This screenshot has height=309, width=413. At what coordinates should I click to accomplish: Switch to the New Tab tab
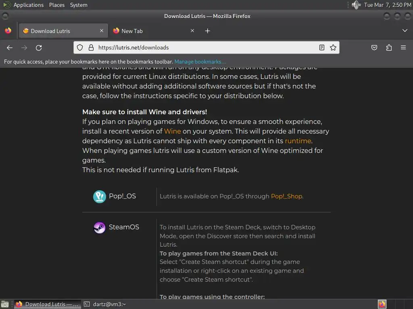point(154,31)
